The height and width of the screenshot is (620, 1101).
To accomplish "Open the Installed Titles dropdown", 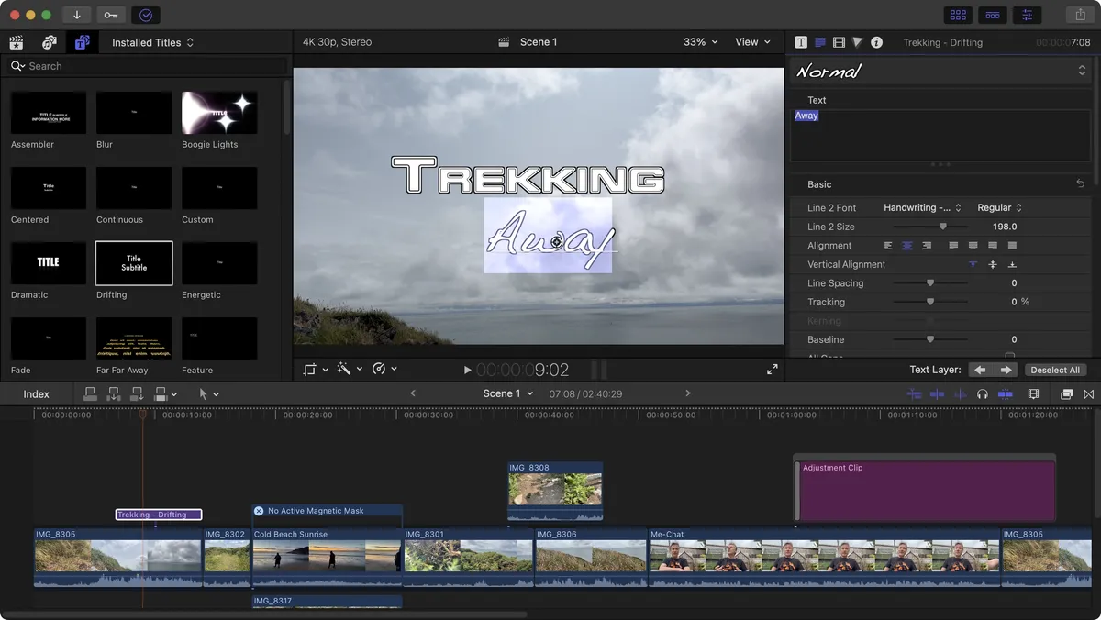I will coord(152,42).
